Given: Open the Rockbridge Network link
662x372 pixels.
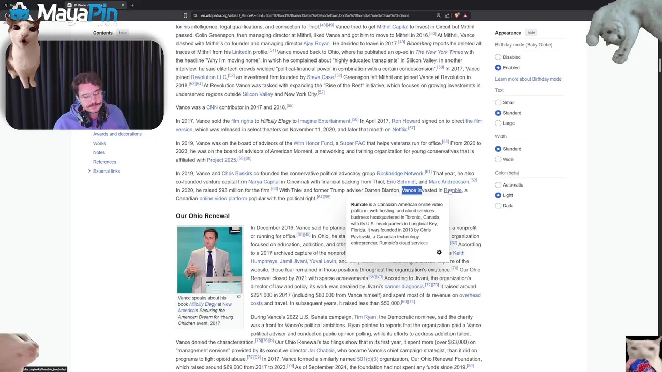Looking at the screenshot, I should (400, 174).
